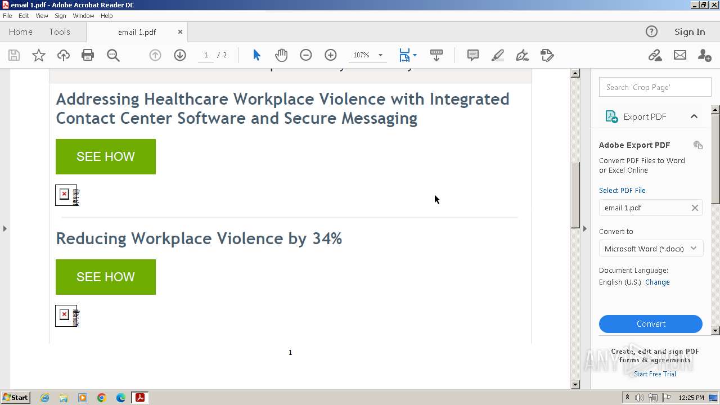Select the highlight text pen tool
This screenshot has height=405, width=720.
tap(498, 55)
